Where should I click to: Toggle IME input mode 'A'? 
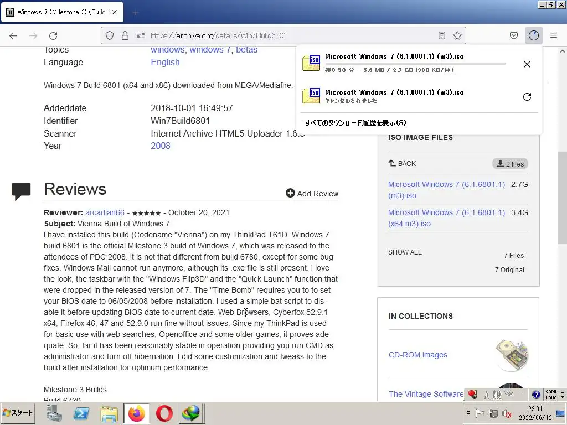(486, 395)
